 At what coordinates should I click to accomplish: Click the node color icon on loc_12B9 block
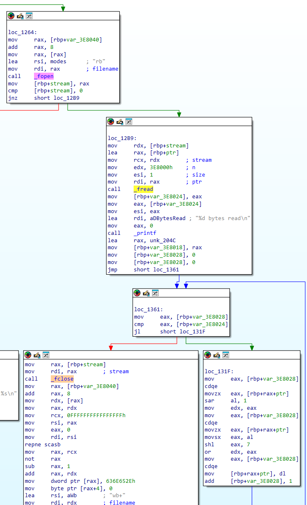(x=111, y=122)
